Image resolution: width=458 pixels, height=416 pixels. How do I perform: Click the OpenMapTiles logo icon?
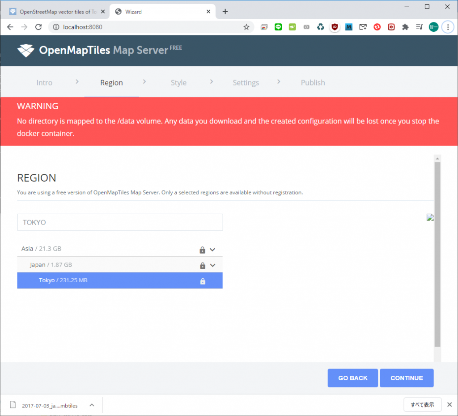pos(25,51)
